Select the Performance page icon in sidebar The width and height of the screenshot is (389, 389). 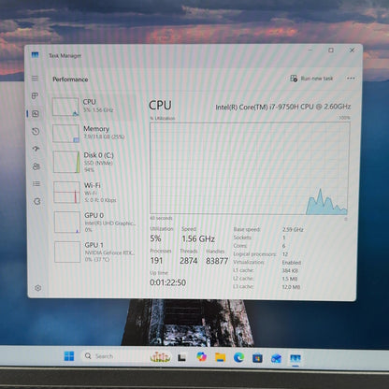click(36, 114)
